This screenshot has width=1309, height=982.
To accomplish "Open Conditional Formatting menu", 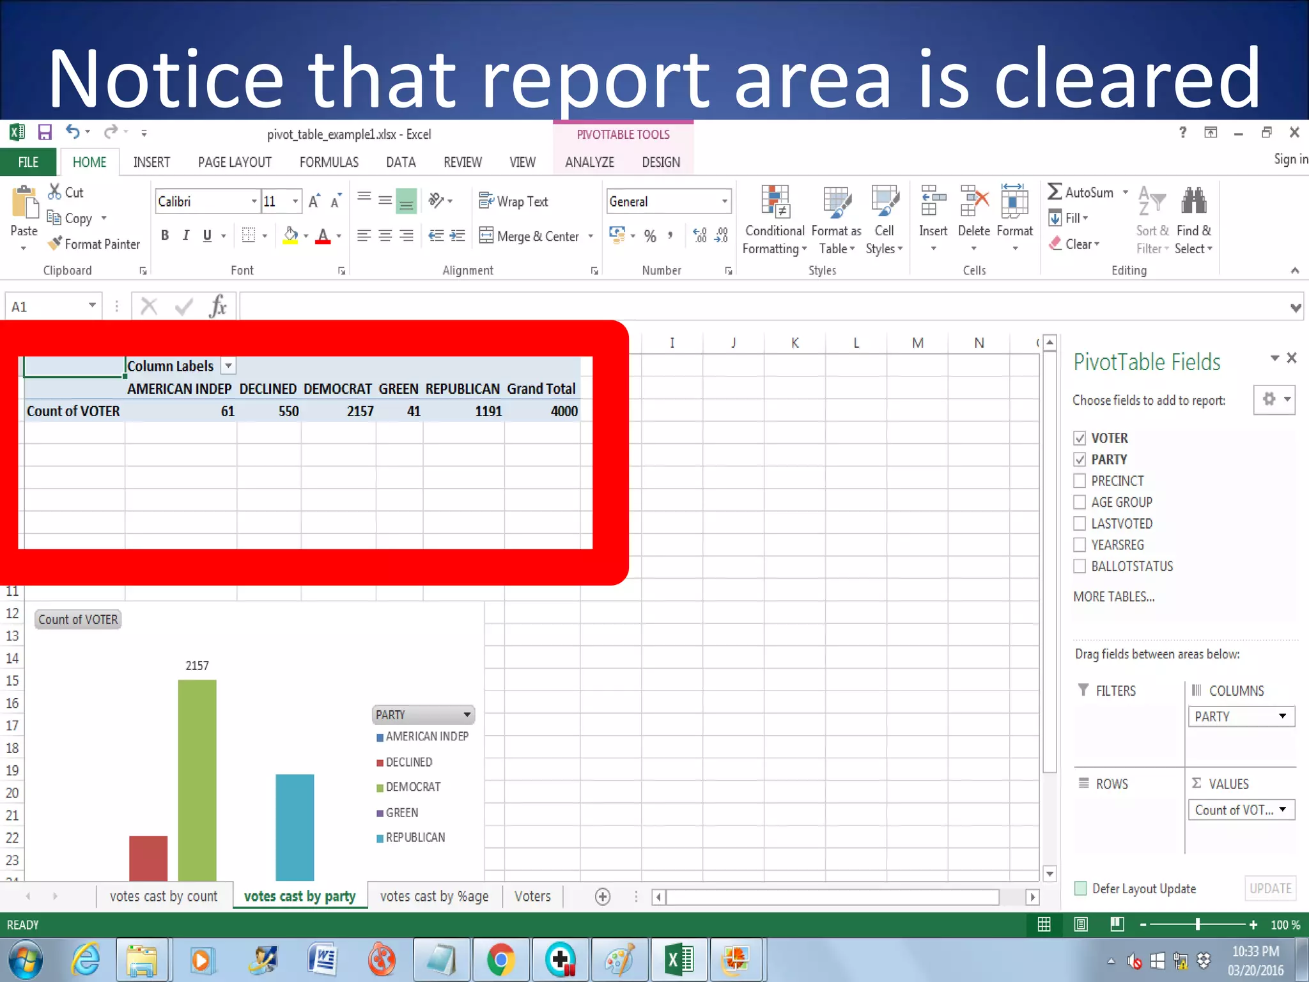I will pyautogui.click(x=775, y=221).
